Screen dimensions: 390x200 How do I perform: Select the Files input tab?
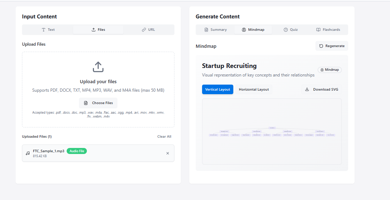point(98,30)
